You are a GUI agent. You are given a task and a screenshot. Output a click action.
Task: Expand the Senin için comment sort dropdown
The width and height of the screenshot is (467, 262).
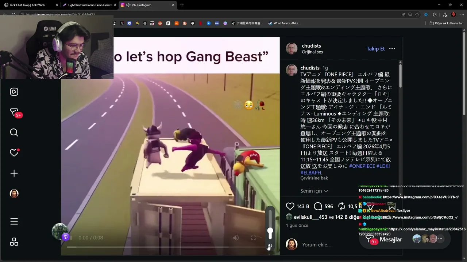click(314, 191)
